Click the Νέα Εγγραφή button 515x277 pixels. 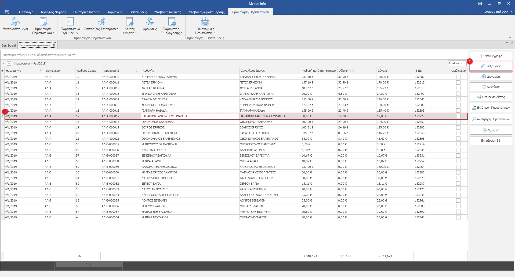pyautogui.click(x=491, y=56)
